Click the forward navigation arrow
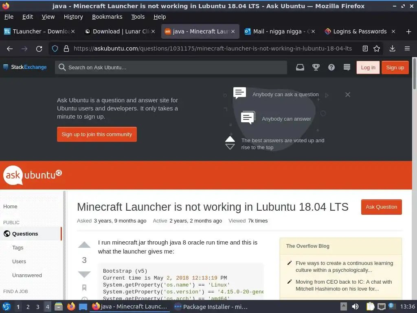The image size is (417, 313). click(24, 49)
